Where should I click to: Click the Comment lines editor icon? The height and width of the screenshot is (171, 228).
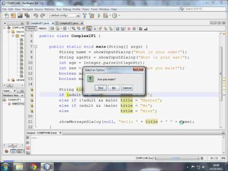click(141, 28)
